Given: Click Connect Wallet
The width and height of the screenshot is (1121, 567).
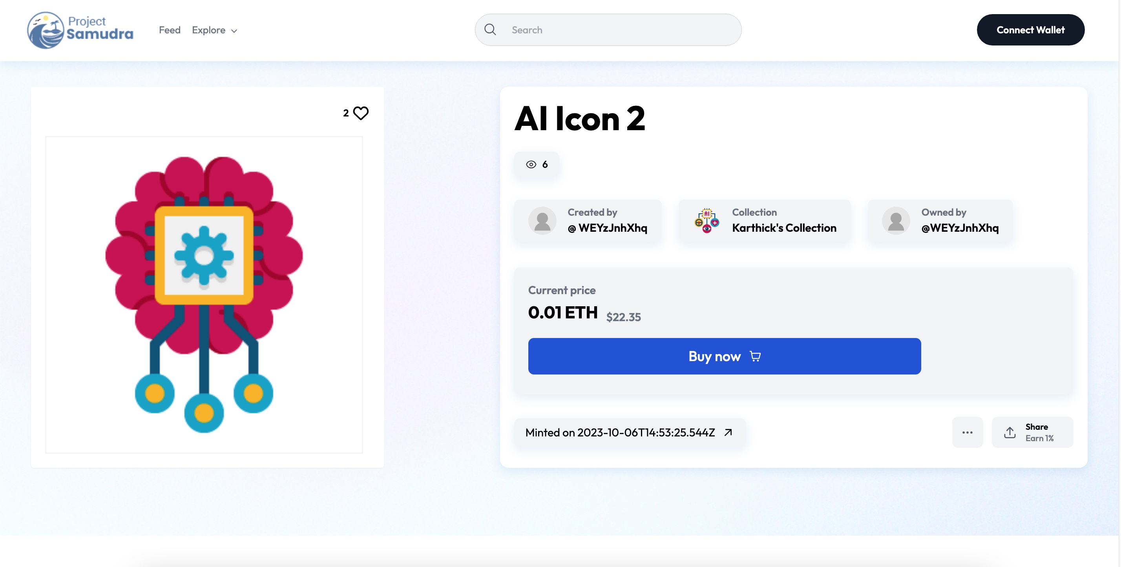Looking at the screenshot, I should point(1030,29).
